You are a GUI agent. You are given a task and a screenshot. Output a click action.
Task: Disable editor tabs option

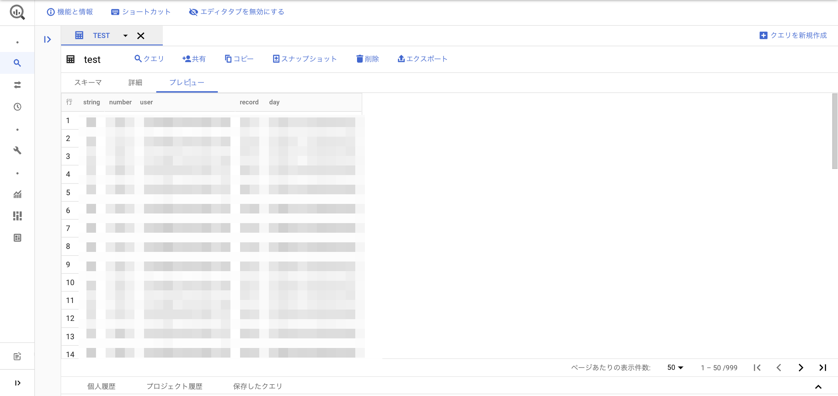pyautogui.click(x=237, y=12)
